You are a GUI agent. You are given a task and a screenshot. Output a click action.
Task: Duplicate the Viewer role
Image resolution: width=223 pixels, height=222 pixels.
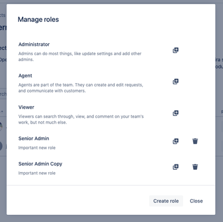click(175, 113)
